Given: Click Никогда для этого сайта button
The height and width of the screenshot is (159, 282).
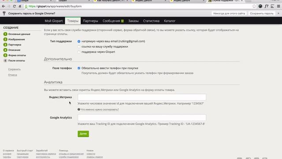Looking at the screenshot, I should [x=229, y=13].
